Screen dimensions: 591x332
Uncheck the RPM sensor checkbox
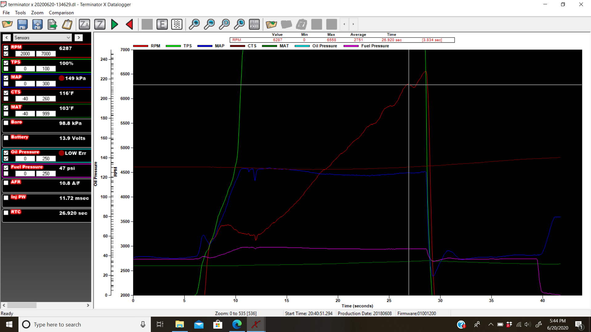[6, 48]
